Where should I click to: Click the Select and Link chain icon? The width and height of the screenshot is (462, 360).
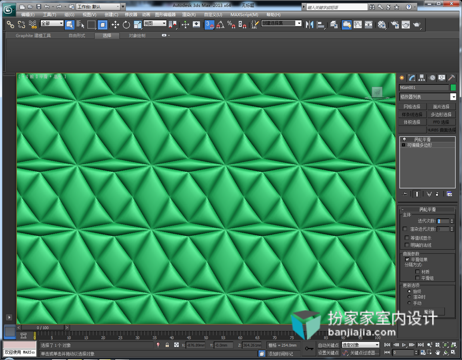tap(10, 25)
